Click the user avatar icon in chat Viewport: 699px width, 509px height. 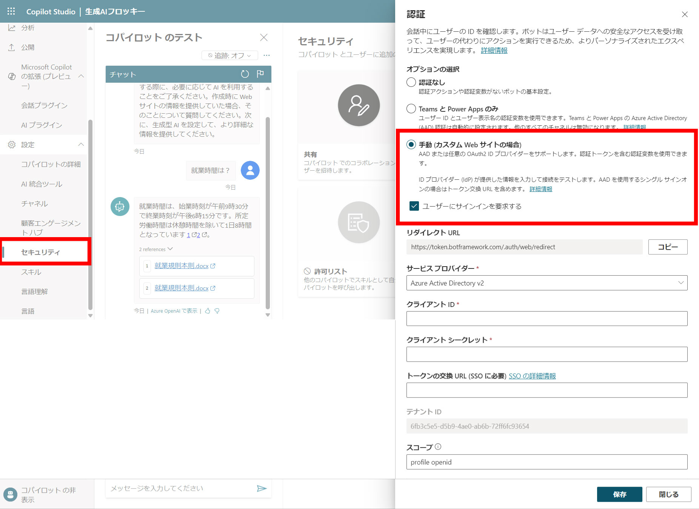(x=250, y=170)
